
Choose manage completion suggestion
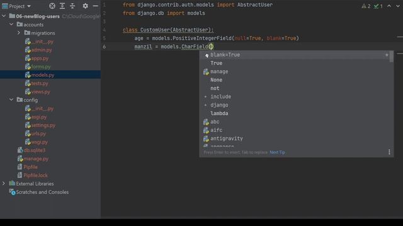295,72
